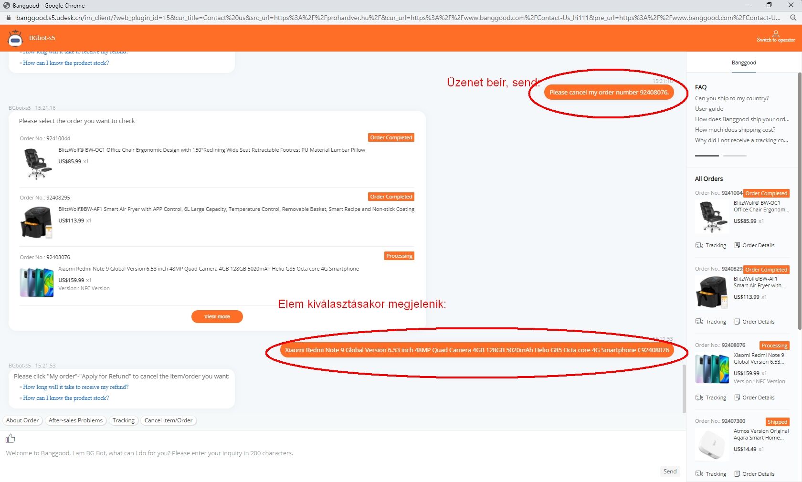Choose the About Order quick reply
This screenshot has height=482, width=802.
click(22, 420)
